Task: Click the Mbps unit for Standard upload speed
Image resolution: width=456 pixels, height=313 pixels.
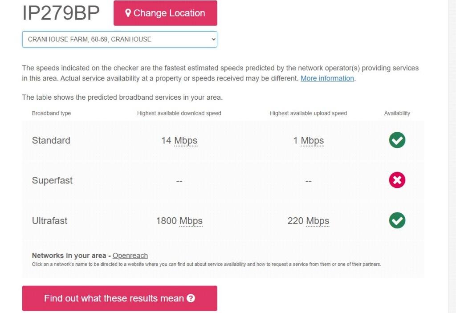Action: (312, 141)
